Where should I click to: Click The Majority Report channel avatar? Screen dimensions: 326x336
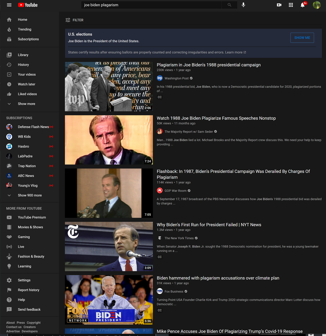[x=160, y=131]
